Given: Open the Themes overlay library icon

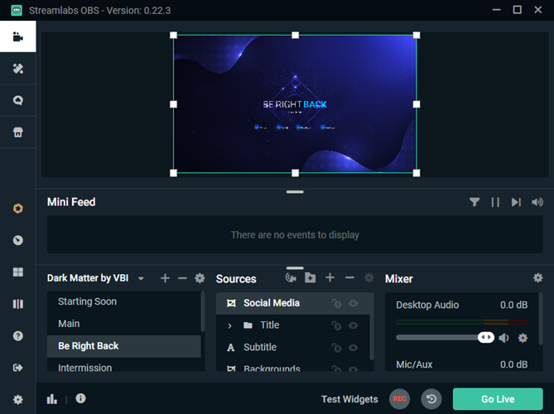Looking at the screenshot, I should pyautogui.click(x=17, y=68).
